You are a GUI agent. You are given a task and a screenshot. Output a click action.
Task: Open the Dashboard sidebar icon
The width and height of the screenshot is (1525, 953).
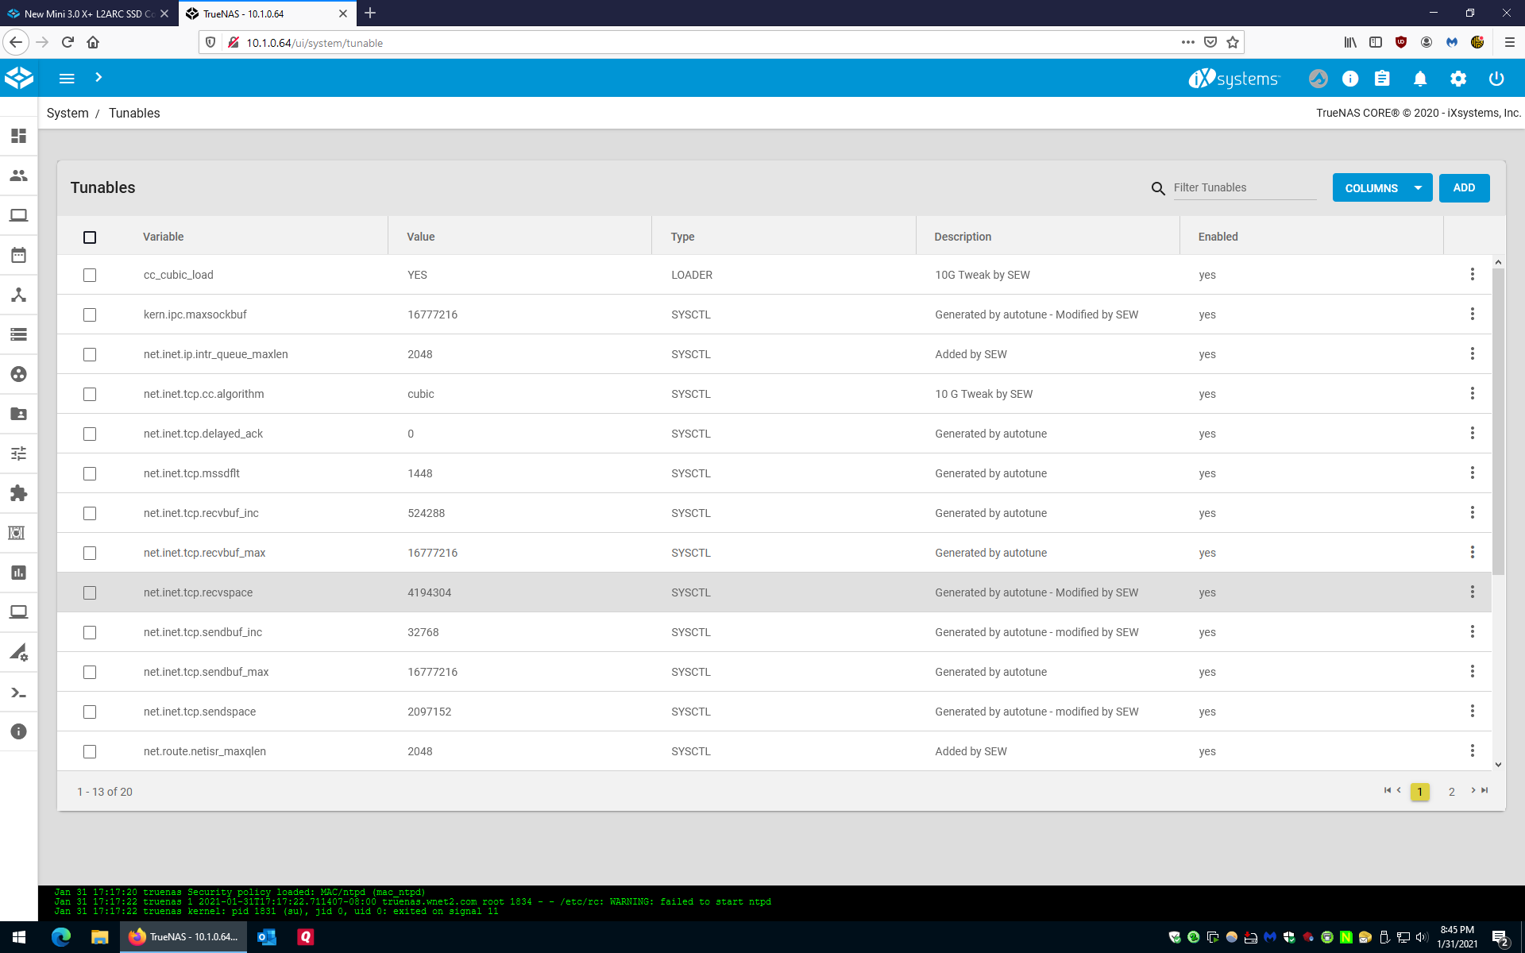pos(18,136)
